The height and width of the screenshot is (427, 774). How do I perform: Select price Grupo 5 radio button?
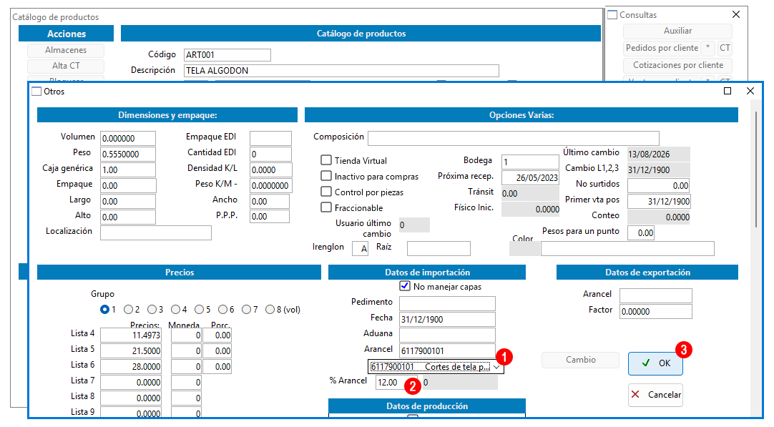(200, 310)
